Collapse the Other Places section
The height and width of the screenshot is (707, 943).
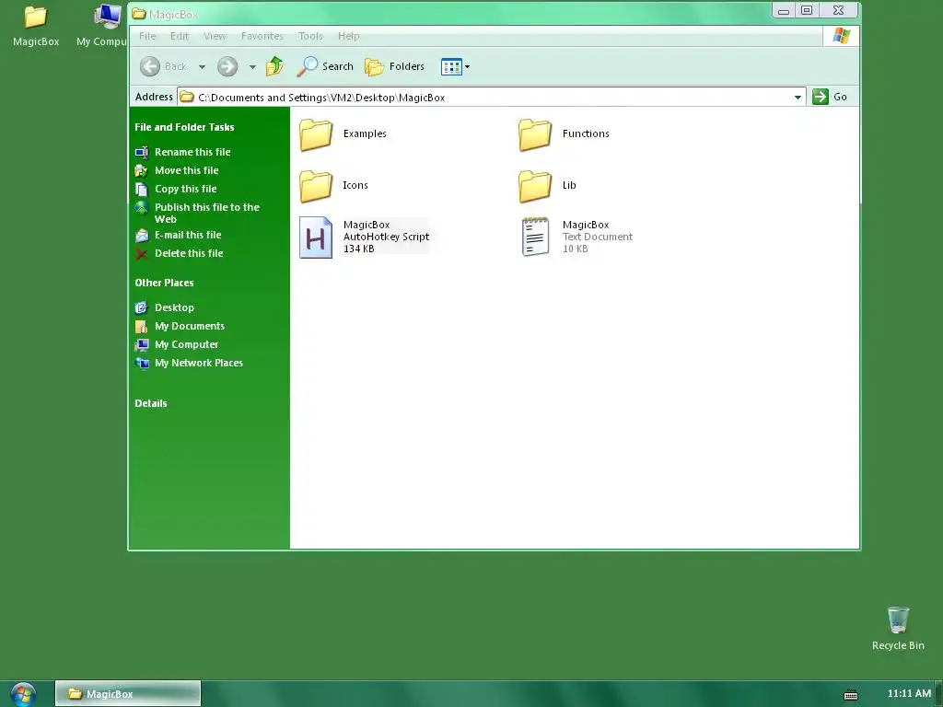[x=164, y=283]
